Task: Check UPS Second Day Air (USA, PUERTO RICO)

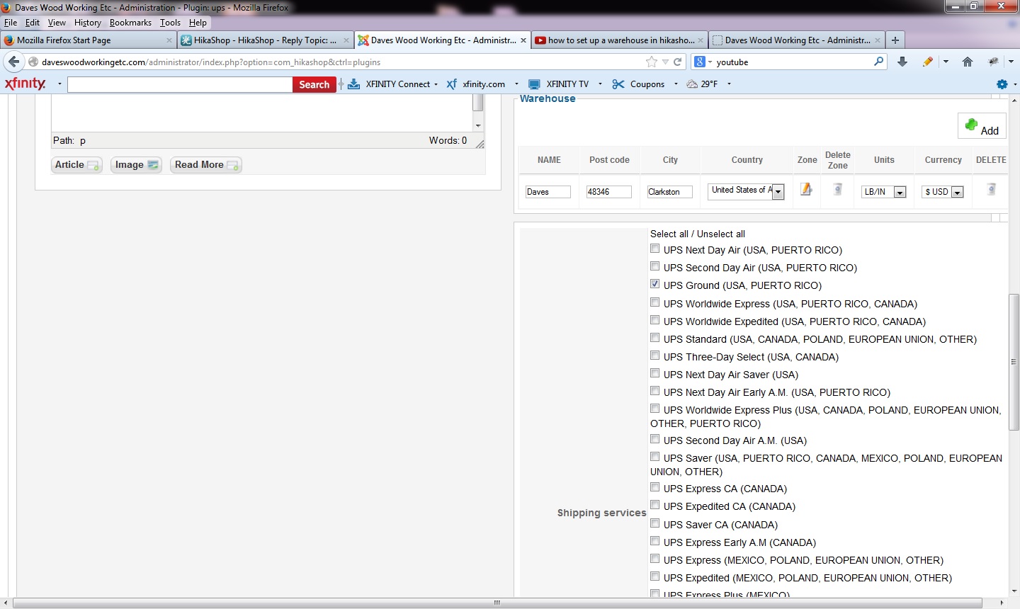Action: (655, 266)
